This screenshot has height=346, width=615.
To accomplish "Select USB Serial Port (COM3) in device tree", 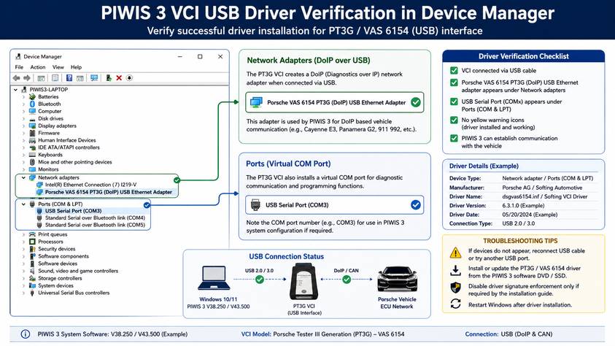I will pyautogui.click(x=74, y=211).
